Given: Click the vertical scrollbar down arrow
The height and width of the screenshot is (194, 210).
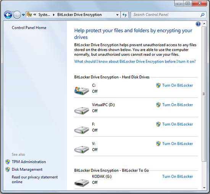Looking at the screenshot, I should [x=204, y=188].
